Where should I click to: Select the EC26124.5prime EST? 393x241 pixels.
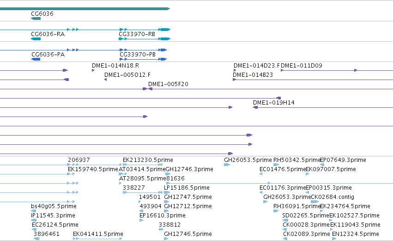pos(55,225)
